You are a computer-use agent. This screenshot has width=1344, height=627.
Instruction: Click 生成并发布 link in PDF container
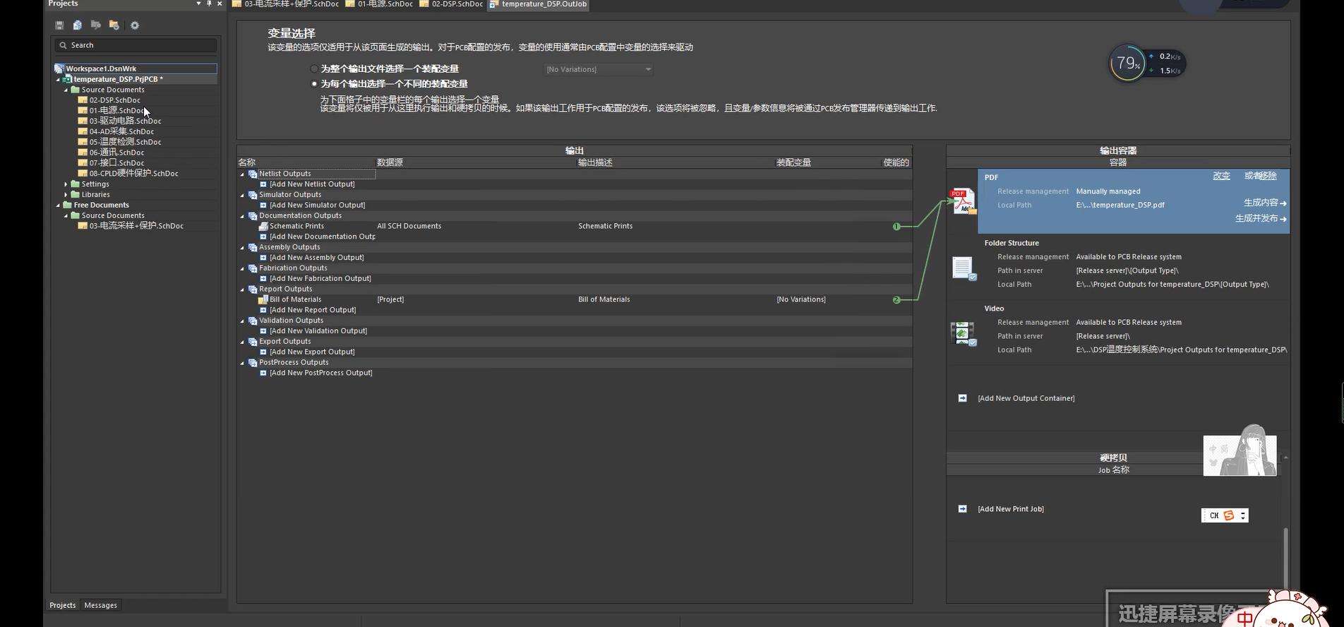[x=1261, y=219]
